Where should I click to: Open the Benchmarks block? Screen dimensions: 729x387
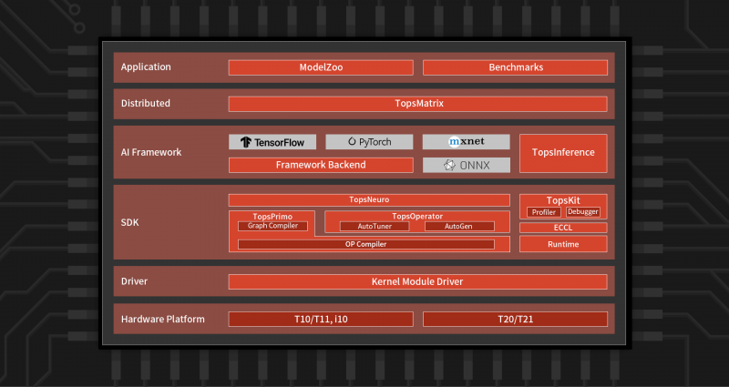coord(515,67)
